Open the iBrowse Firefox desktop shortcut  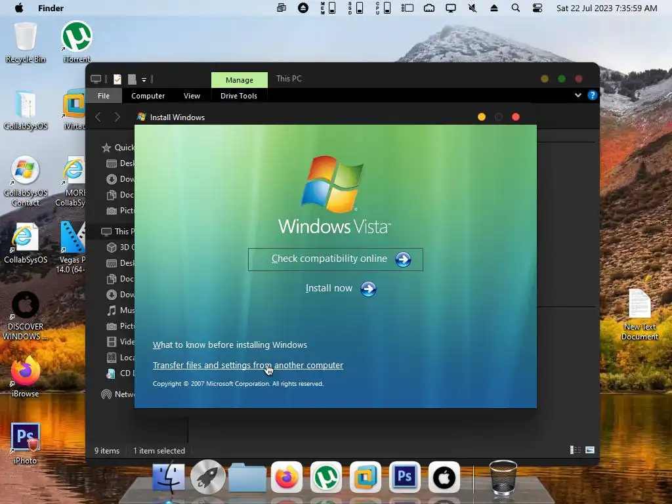[x=26, y=376]
